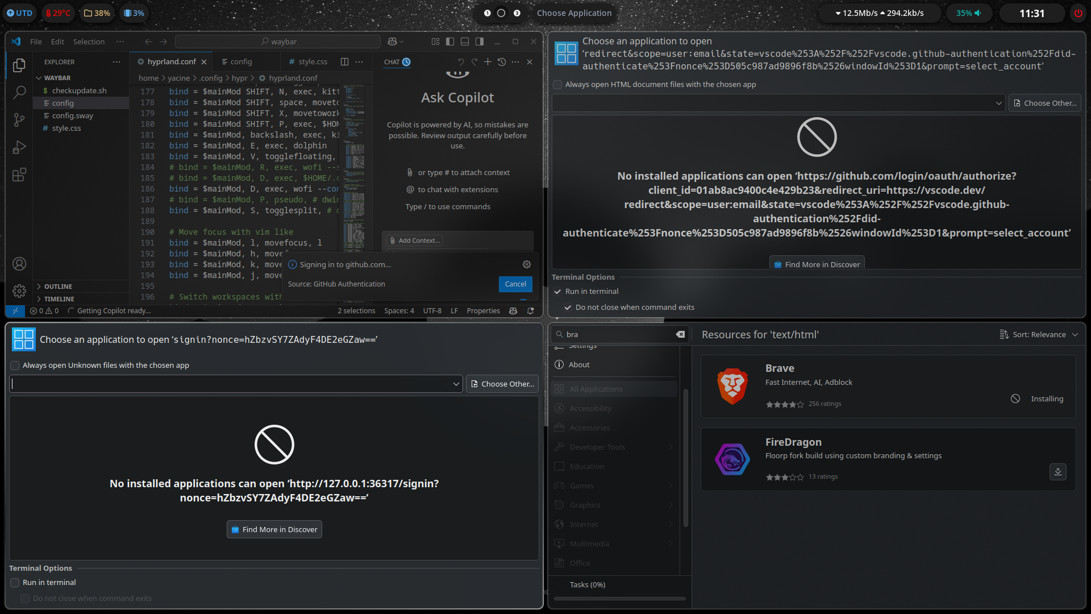Toggle 'Always open Unknown files' checkbox
Image resolution: width=1091 pixels, height=614 pixels.
tap(15, 366)
